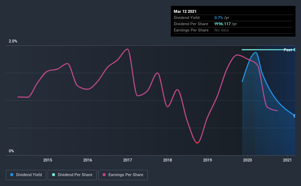
Task: Click the Past label on chart
Action: (x=288, y=50)
